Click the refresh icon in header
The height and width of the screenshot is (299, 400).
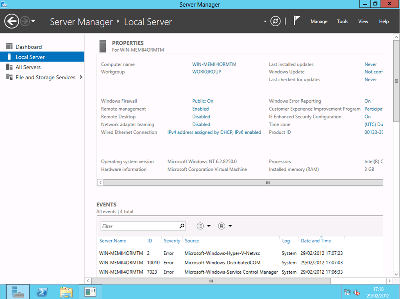click(x=275, y=21)
